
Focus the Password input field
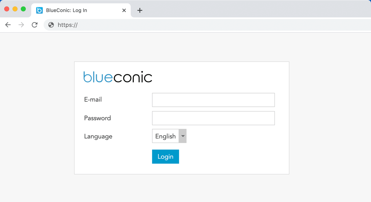click(x=213, y=118)
